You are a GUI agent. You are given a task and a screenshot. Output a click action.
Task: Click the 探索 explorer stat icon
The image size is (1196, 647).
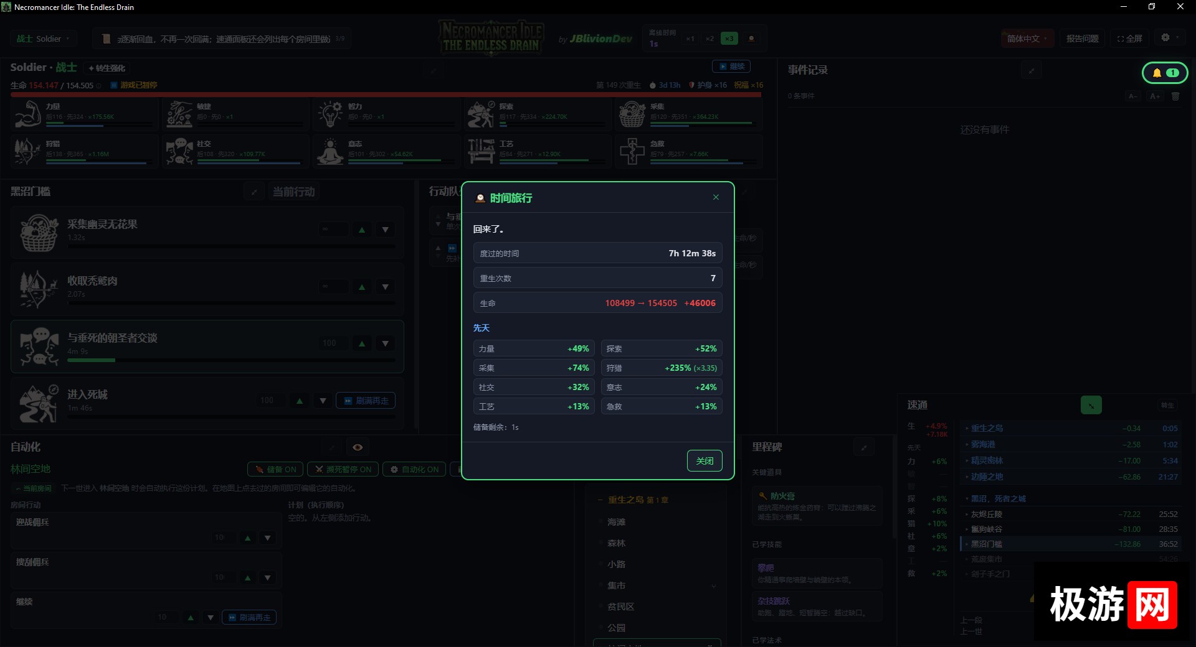[481, 114]
